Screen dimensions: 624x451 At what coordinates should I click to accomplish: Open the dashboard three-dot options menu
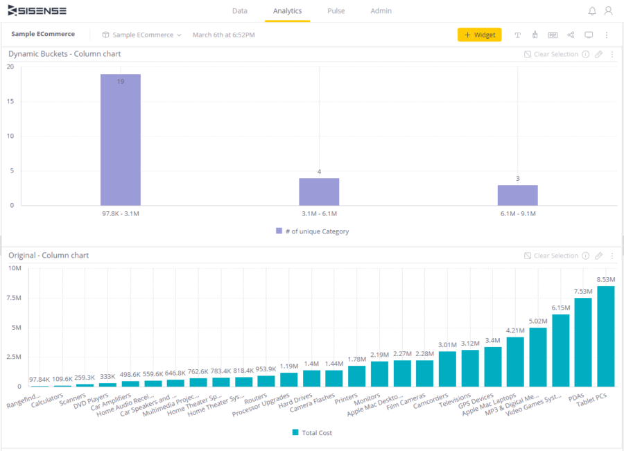[x=607, y=35]
